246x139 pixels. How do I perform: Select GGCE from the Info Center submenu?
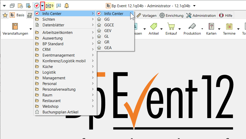(109, 25)
